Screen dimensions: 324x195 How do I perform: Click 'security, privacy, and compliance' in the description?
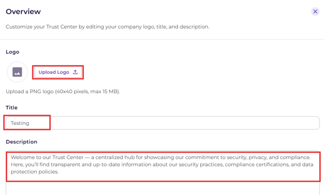click(269, 158)
